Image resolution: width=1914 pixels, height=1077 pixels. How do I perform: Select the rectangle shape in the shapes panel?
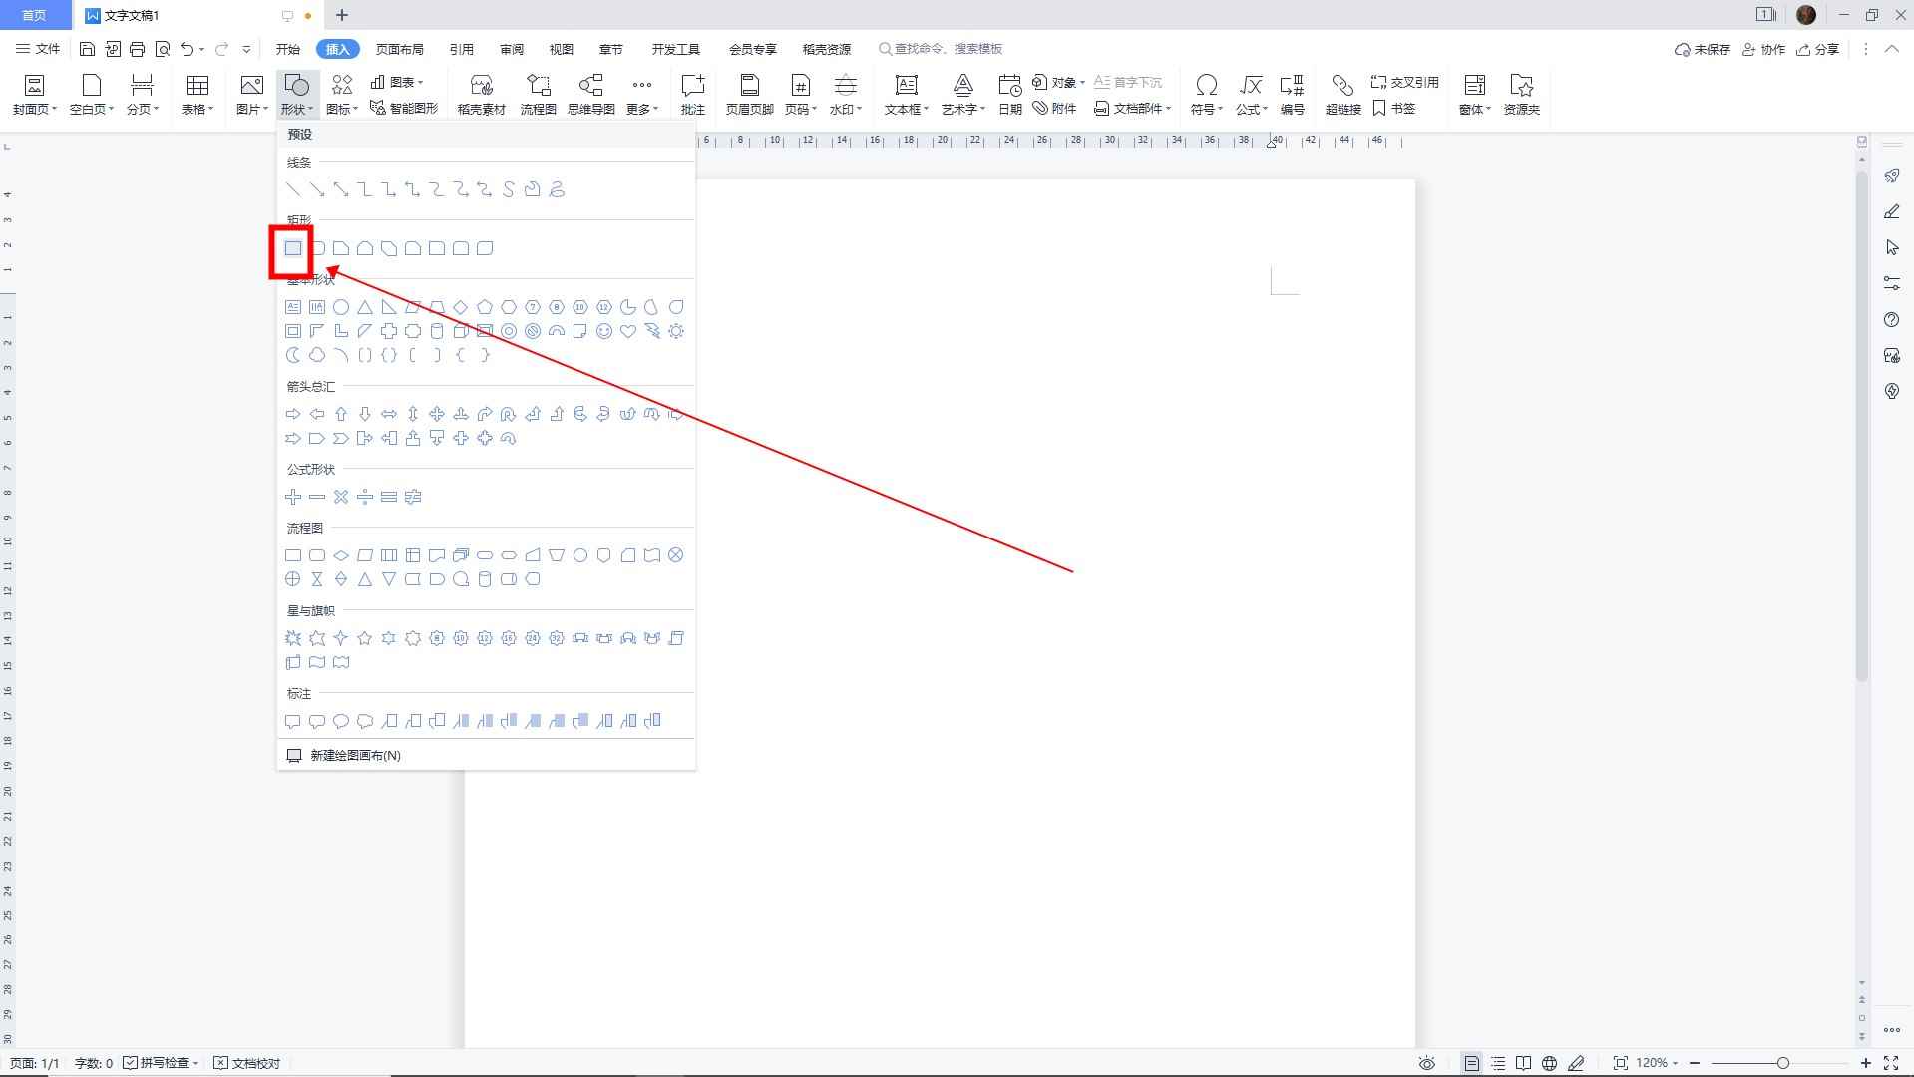(x=293, y=248)
